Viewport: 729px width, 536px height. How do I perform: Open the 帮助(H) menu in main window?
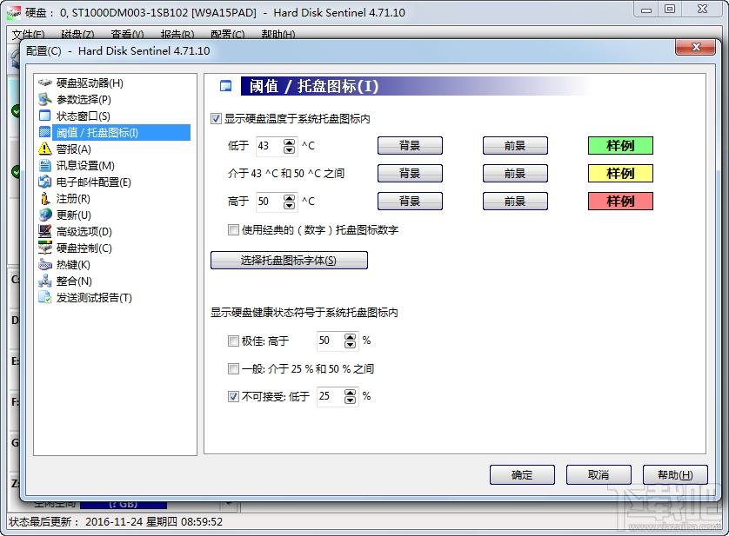pos(278,35)
